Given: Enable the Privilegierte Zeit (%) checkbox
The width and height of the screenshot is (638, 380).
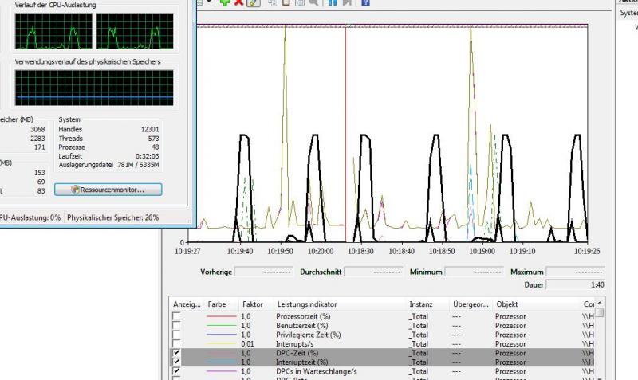Looking at the screenshot, I should click(x=176, y=335).
